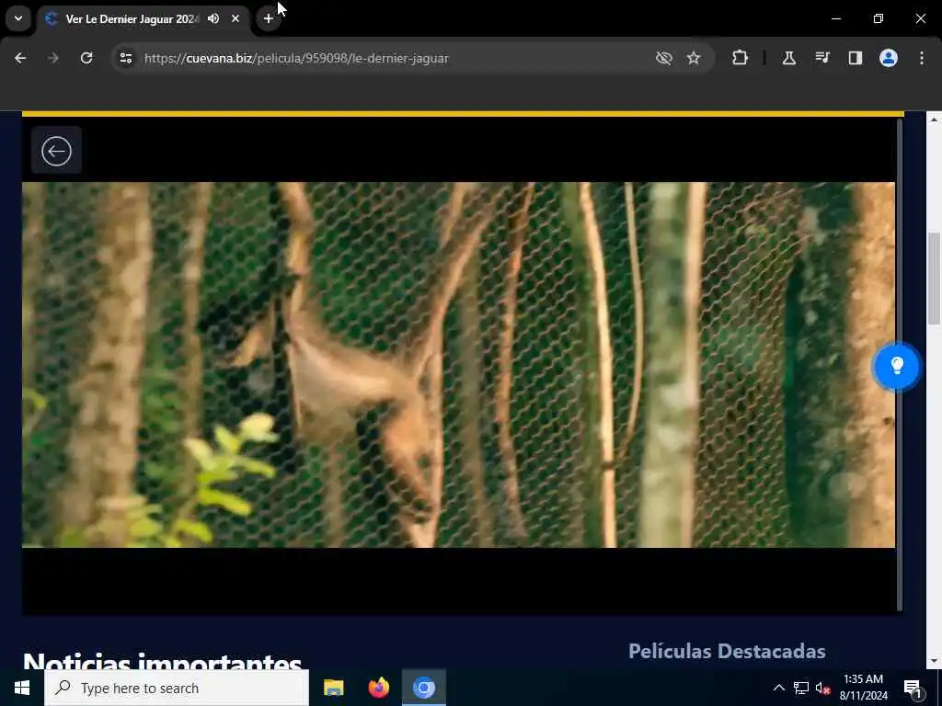Open the Windows Start menu

click(22, 688)
